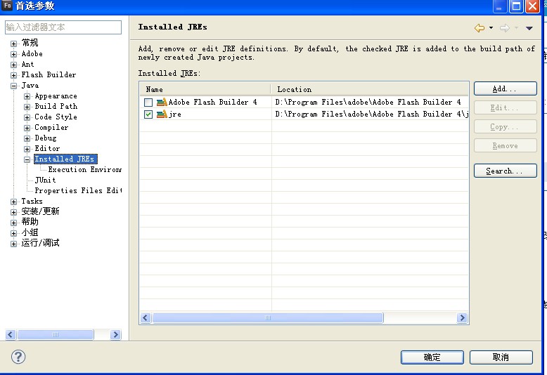Image resolution: width=547 pixels, height=375 pixels.
Task: Expand the 安装/更新 tree node
Action: coord(13,212)
